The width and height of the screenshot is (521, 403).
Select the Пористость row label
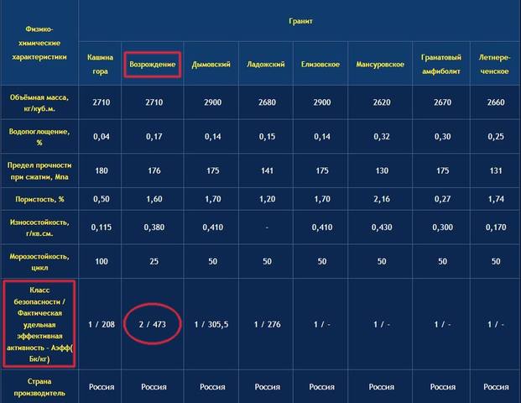pyautogui.click(x=39, y=199)
